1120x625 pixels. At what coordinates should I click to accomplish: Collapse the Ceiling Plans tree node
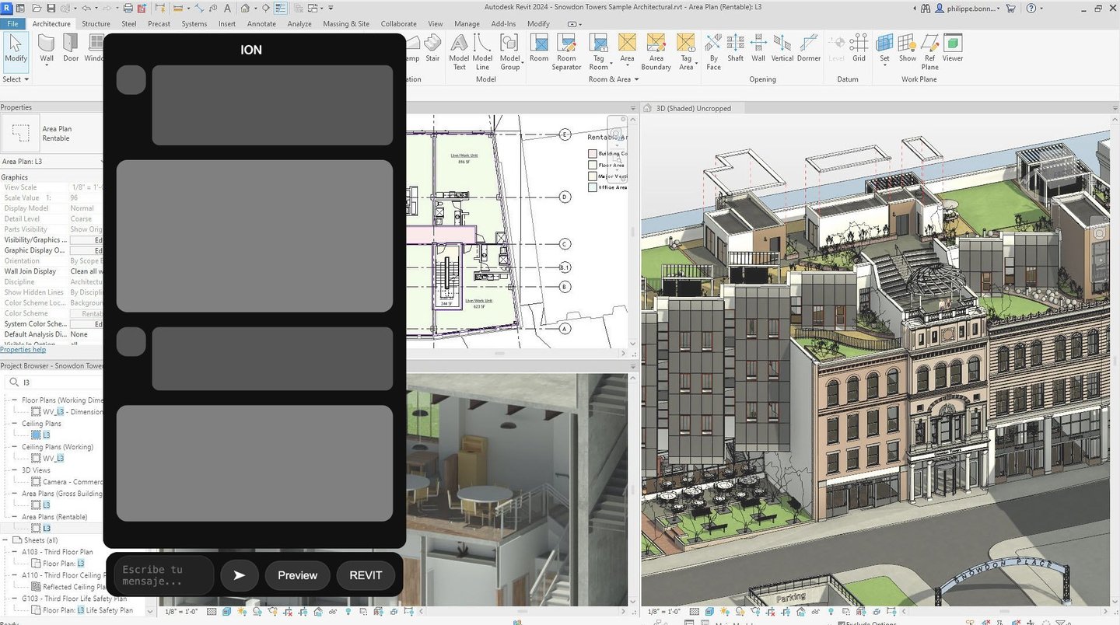click(15, 424)
